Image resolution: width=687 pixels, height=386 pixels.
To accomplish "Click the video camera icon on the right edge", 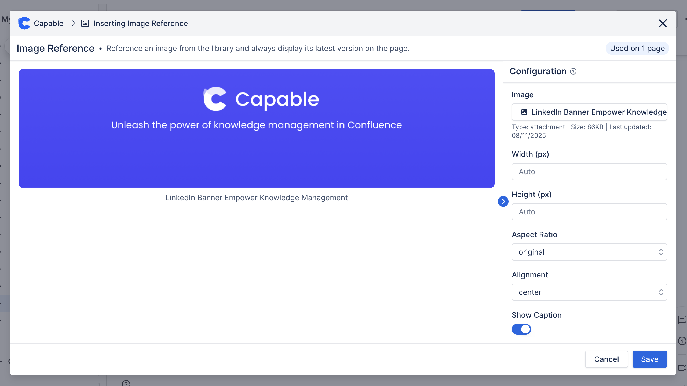I will pos(682,368).
